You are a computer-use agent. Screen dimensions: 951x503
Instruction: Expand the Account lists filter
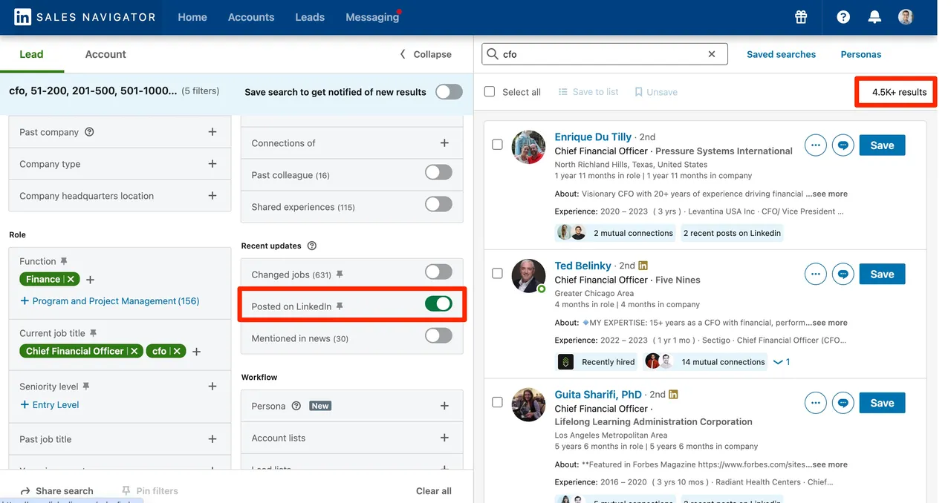click(444, 438)
